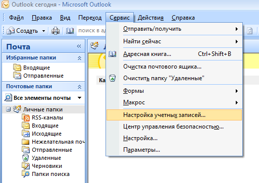Select the Удаленные trash folder icon
Viewport: 259px width, 183px height.
tap(25, 158)
